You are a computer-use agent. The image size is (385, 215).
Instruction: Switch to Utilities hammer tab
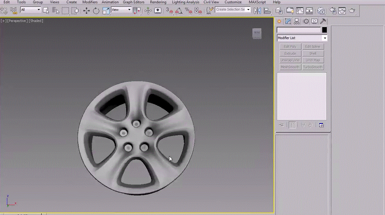pos(323,21)
